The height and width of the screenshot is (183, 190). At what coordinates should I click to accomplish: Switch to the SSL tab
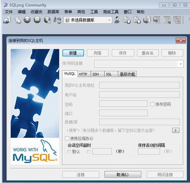click(x=111, y=74)
